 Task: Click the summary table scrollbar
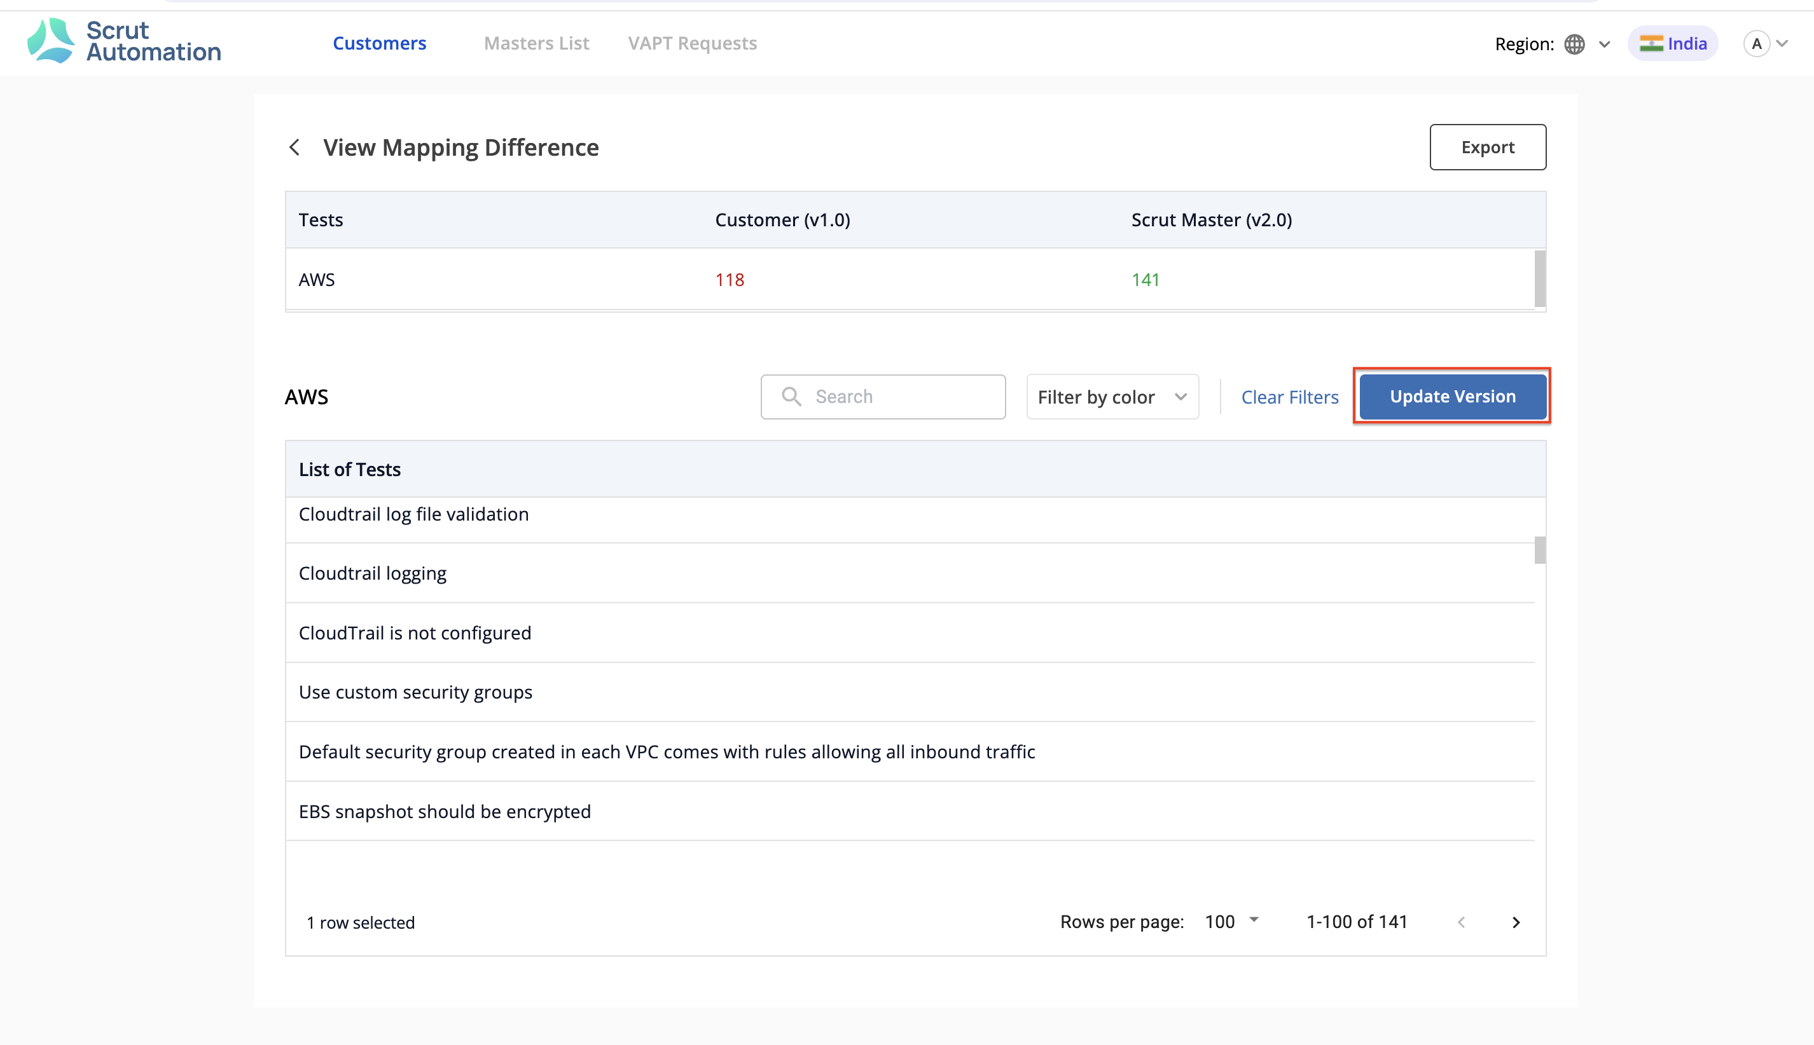click(1540, 279)
